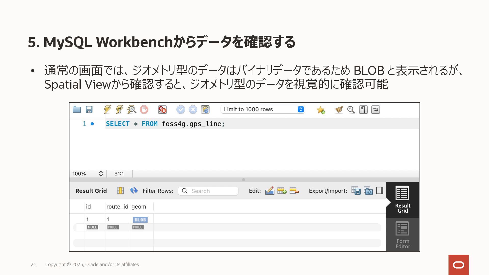
Task: Rollback transaction X icon
Action: click(193, 109)
